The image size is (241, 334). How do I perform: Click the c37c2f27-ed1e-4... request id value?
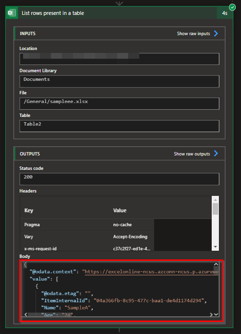[x=132, y=249]
